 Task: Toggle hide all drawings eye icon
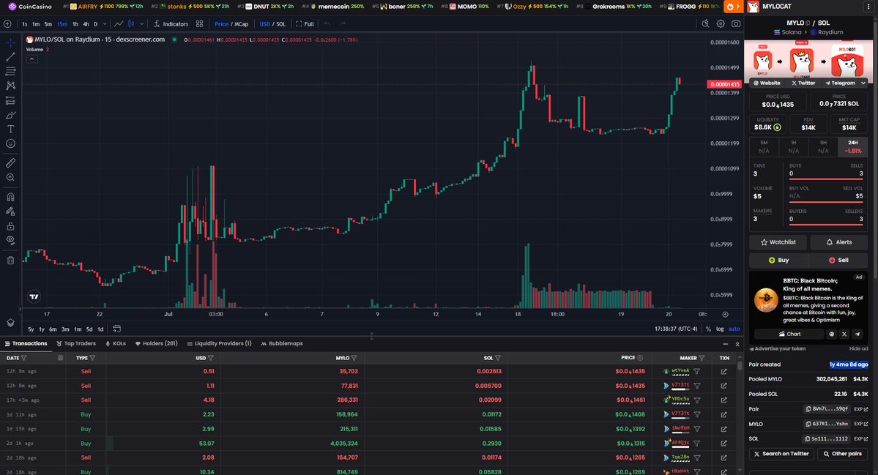pos(10,240)
